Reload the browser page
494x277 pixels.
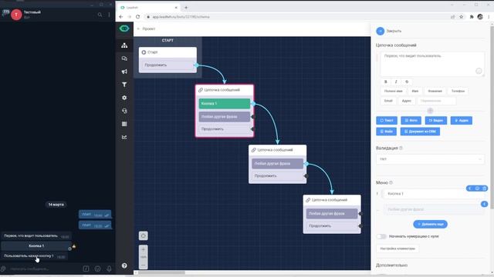(x=137, y=17)
